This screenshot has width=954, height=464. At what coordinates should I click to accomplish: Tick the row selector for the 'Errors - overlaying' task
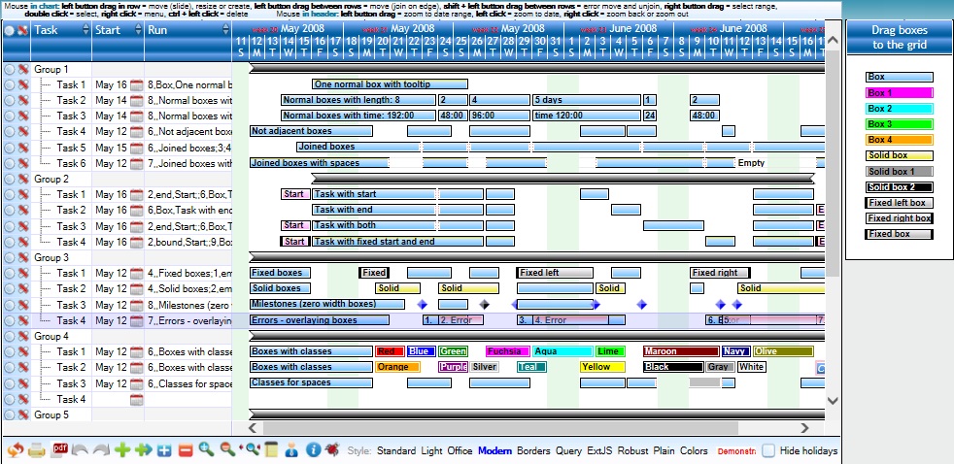(x=9, y=320)
